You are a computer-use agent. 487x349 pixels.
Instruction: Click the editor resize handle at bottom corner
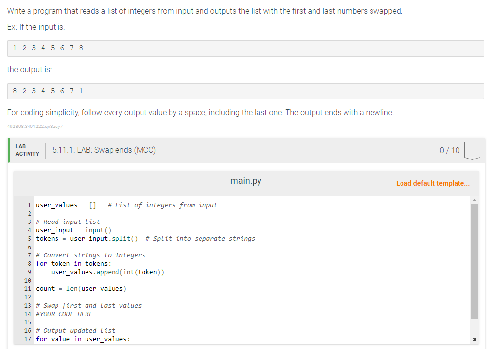(474, 339)
